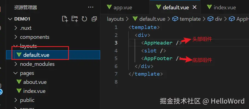Image resolution: width=249 pixels, height=109 pixels.
Task: Collapse the layouts folder
Action: click(x=53, y=46)
